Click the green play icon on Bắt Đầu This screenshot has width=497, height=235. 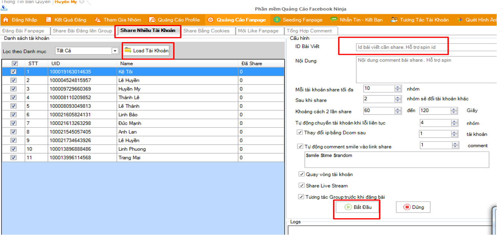(x=348, y=207)
